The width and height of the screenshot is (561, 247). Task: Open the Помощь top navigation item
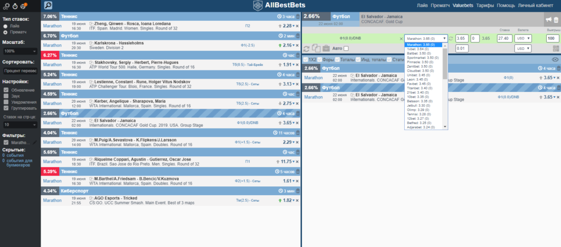506,5
